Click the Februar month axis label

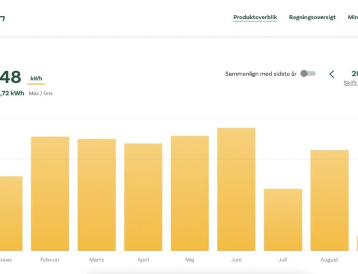(50, 260)
